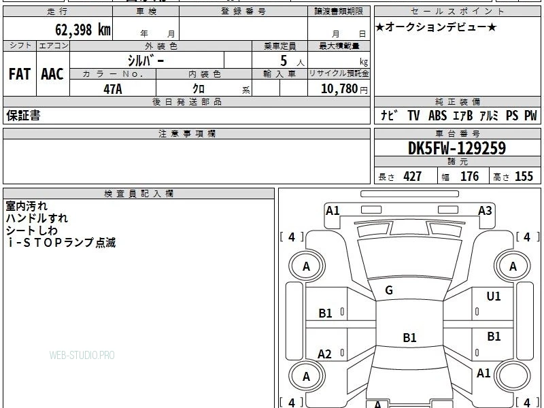The image size is (544, 408).
Task: Click the 乗車定員 header
Action: coord(279,46)
